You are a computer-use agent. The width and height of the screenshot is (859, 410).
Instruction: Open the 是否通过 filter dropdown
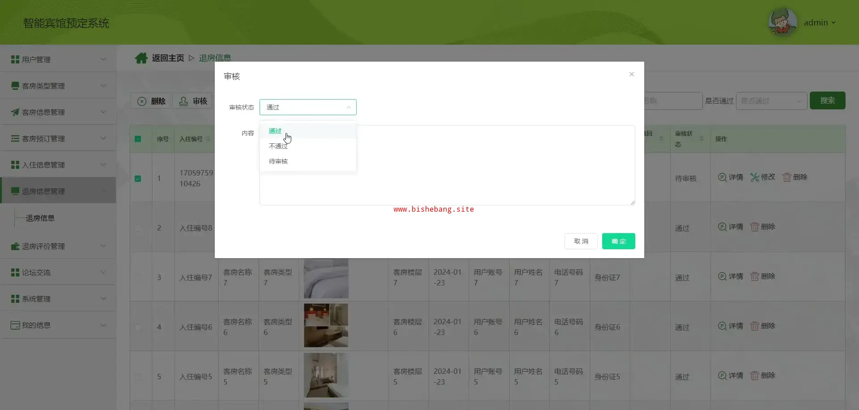pos(771,101)
